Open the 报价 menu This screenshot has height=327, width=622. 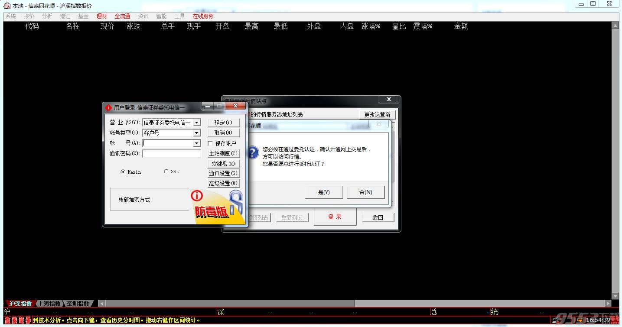pos(29,16)
